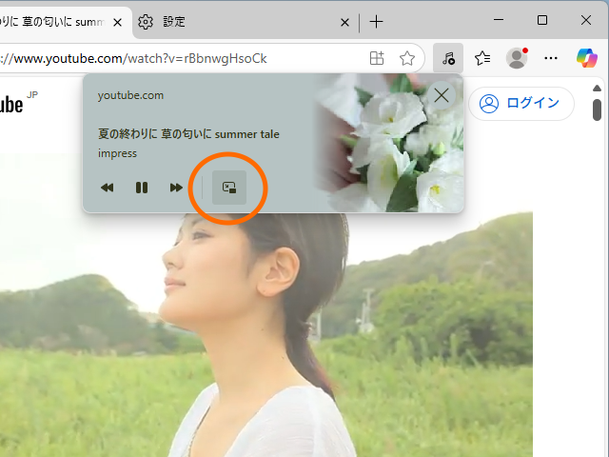Open the media control toolbar button
609x457 pixels.
coord(448,58)
